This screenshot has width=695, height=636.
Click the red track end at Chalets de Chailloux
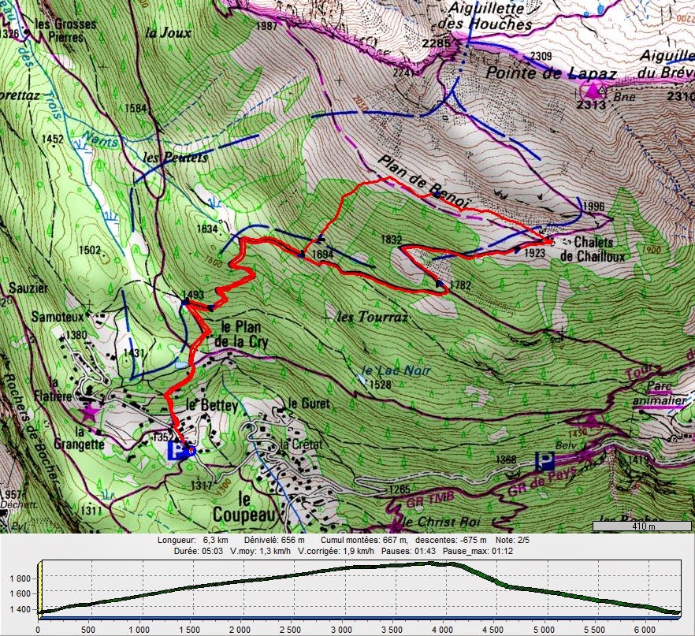548,240
